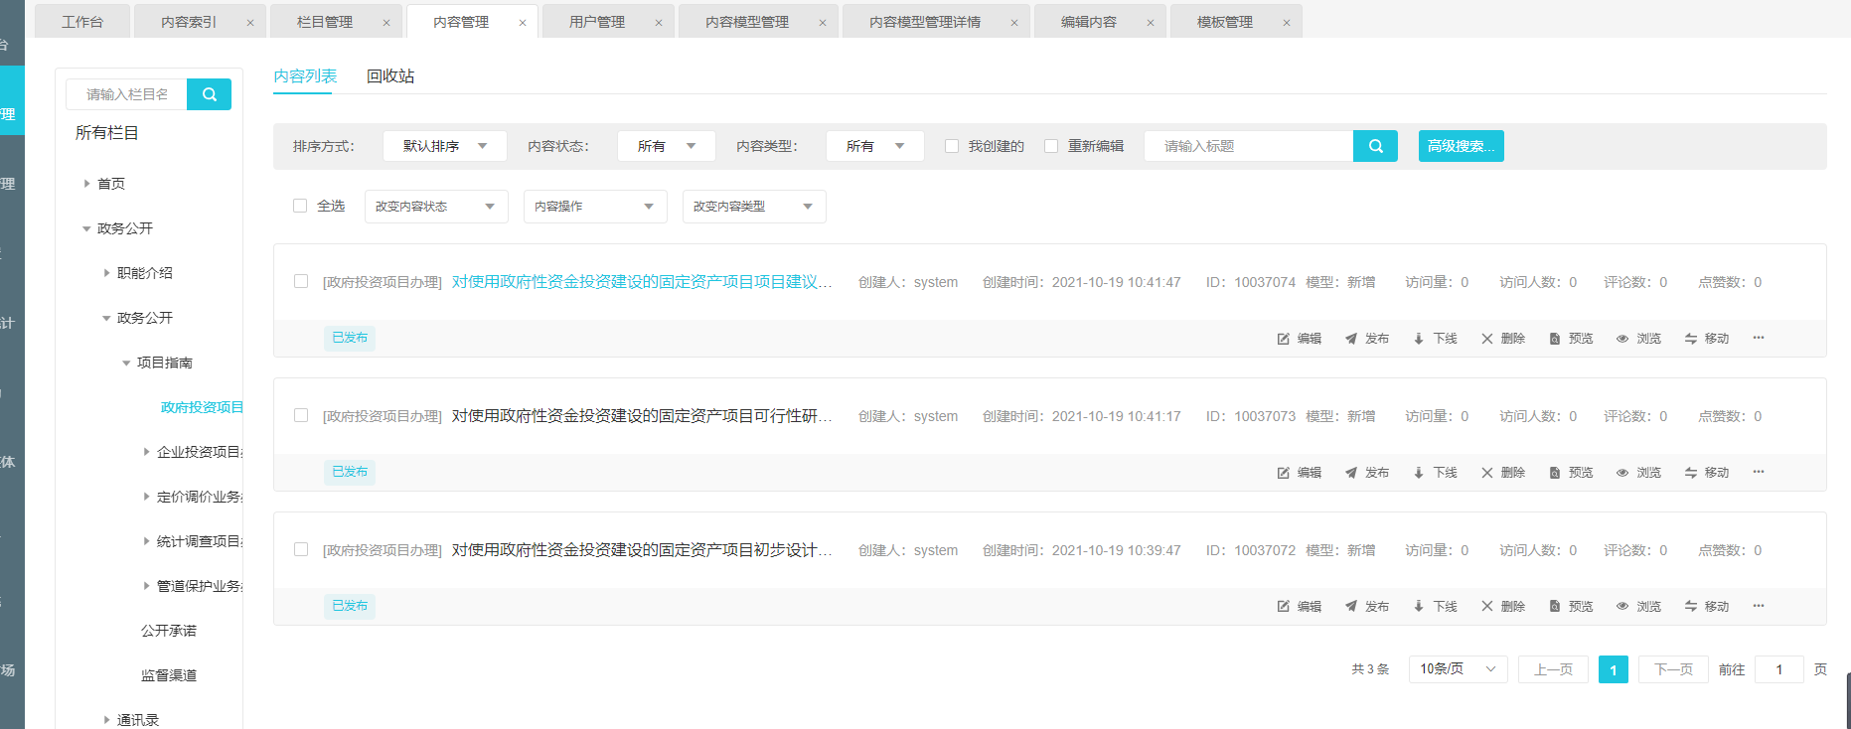Click the 高级搜索 button
This screenshot has height=729, width=1851.
[x=1461, y=146]
